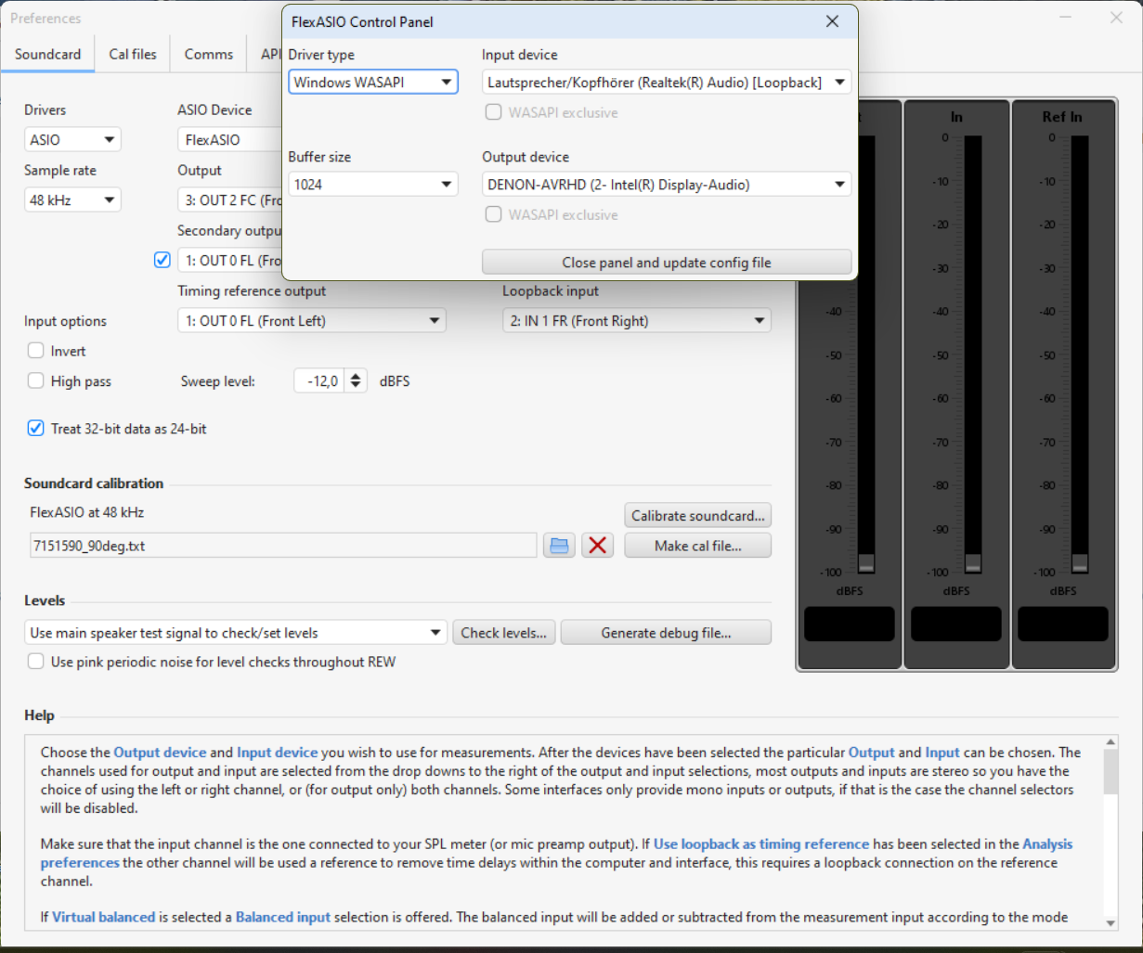
Task: Click Close panel and update config file
Action: 666,263
